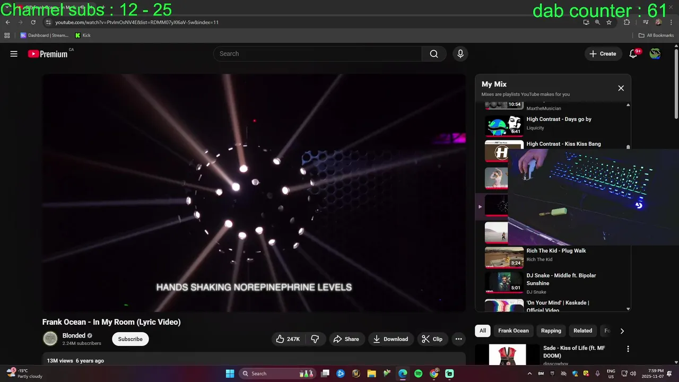Subscribe to the Blonded channel

click(130, 339)
